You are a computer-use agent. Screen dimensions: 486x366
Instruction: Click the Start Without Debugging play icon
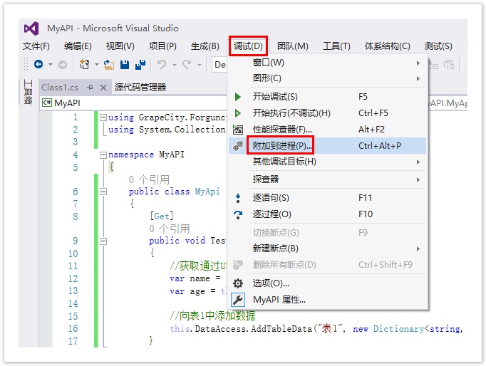238,113
